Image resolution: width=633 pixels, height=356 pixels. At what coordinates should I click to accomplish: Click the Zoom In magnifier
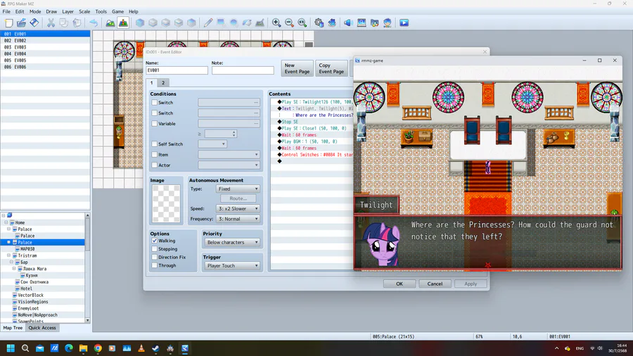pyautogui.click(x=276, y=23)
